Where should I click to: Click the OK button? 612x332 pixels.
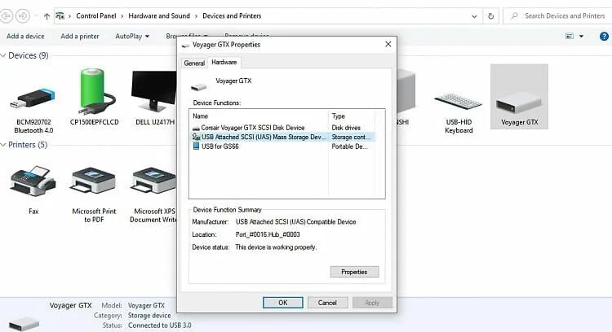[x=283, y=303]
